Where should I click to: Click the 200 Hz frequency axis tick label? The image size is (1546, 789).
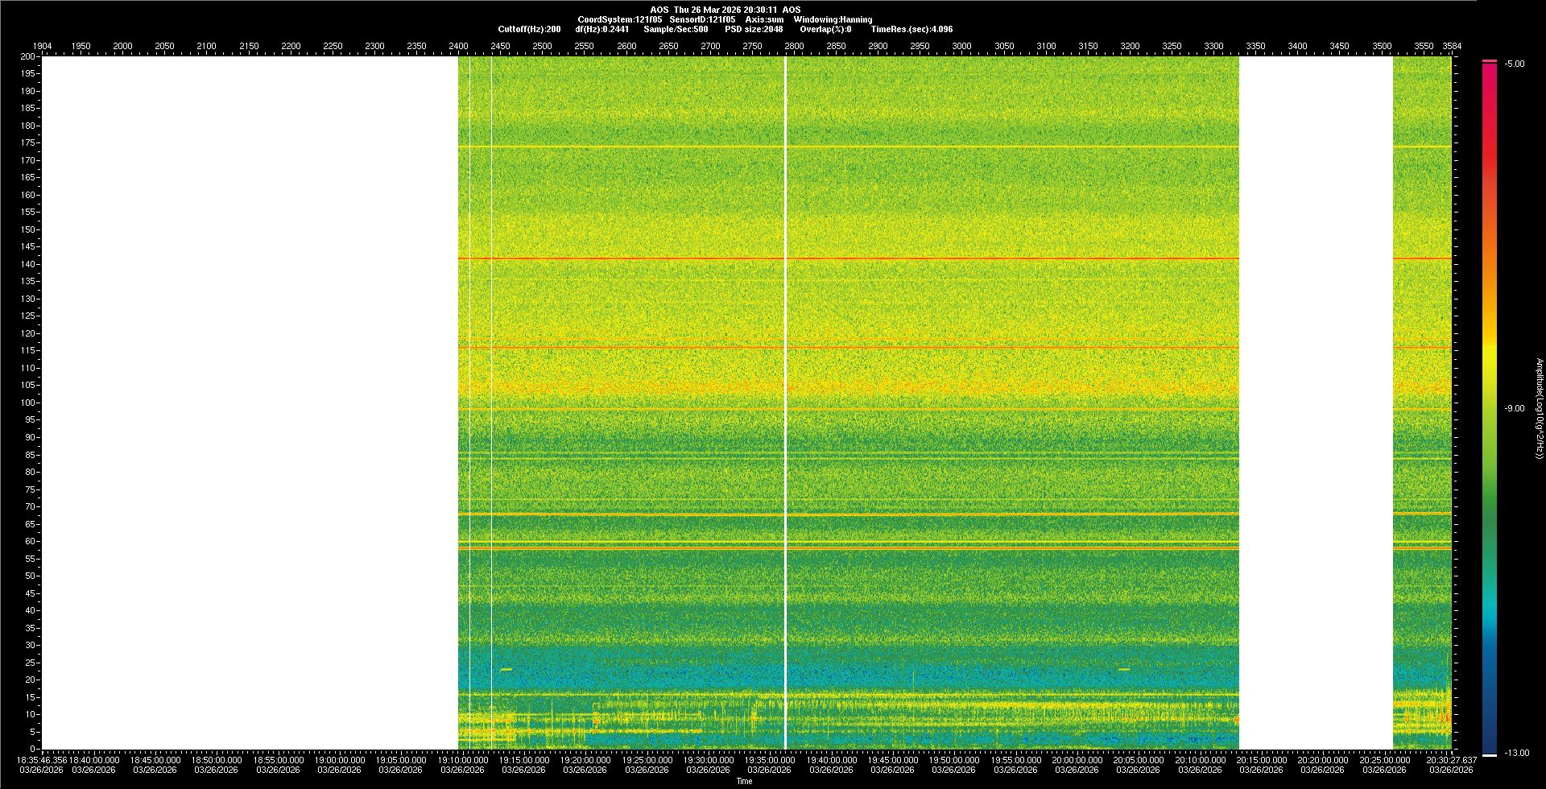point(28,56)
